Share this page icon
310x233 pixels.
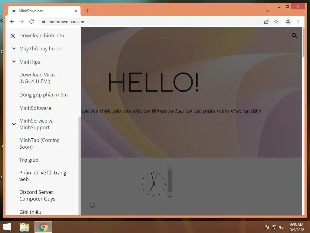pyautogui.click(x=266, y=22)
